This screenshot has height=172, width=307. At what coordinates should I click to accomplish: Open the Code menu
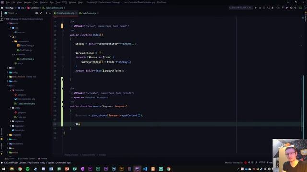point(35,2)
